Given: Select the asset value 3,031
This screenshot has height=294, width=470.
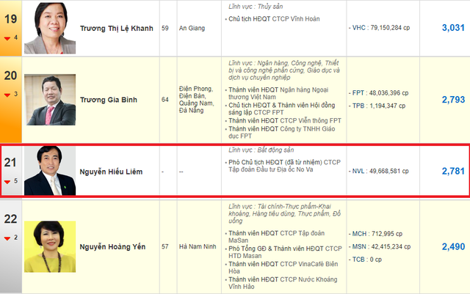Looking at the screenshot, I should pyautogui.click(x=453, y=28).
